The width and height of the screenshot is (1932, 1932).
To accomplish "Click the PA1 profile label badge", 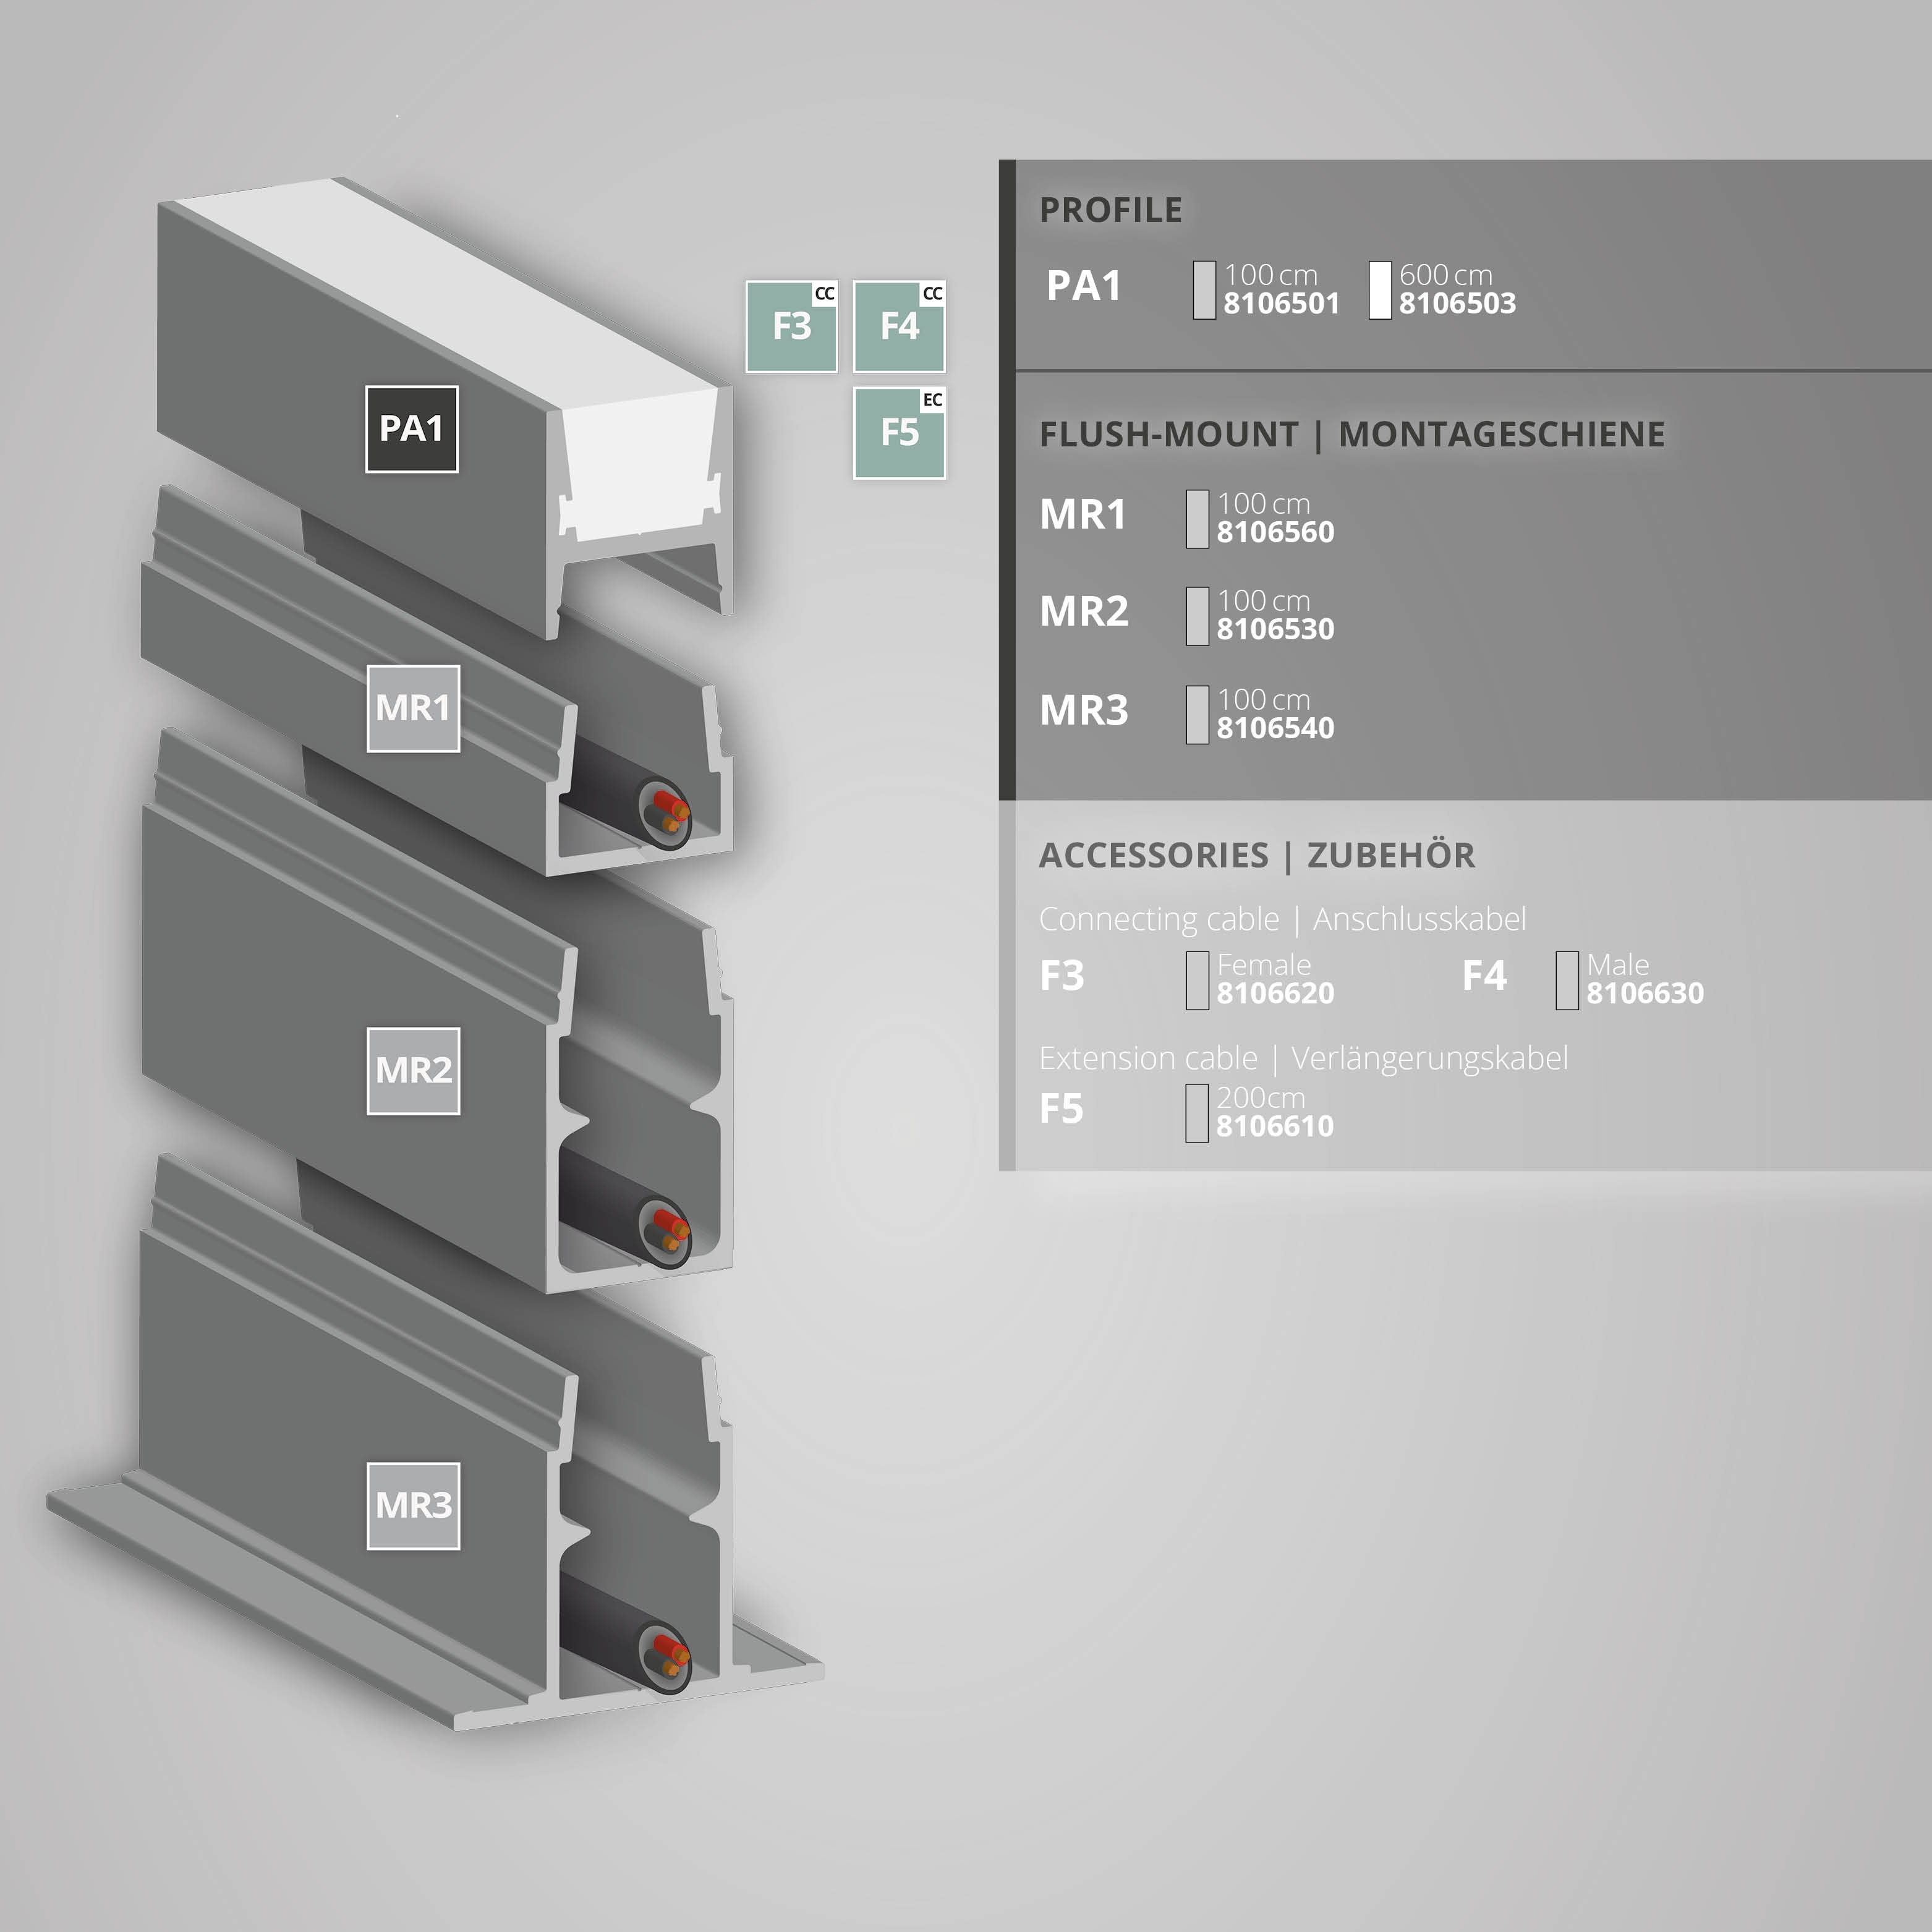I will coord(411,429).
